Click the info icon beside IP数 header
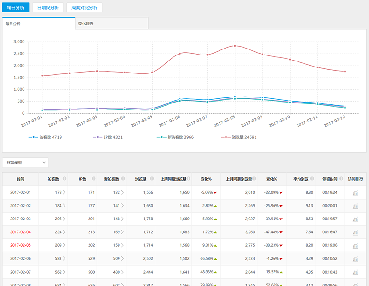The image size is (369, 286). (x=94, y=179)
